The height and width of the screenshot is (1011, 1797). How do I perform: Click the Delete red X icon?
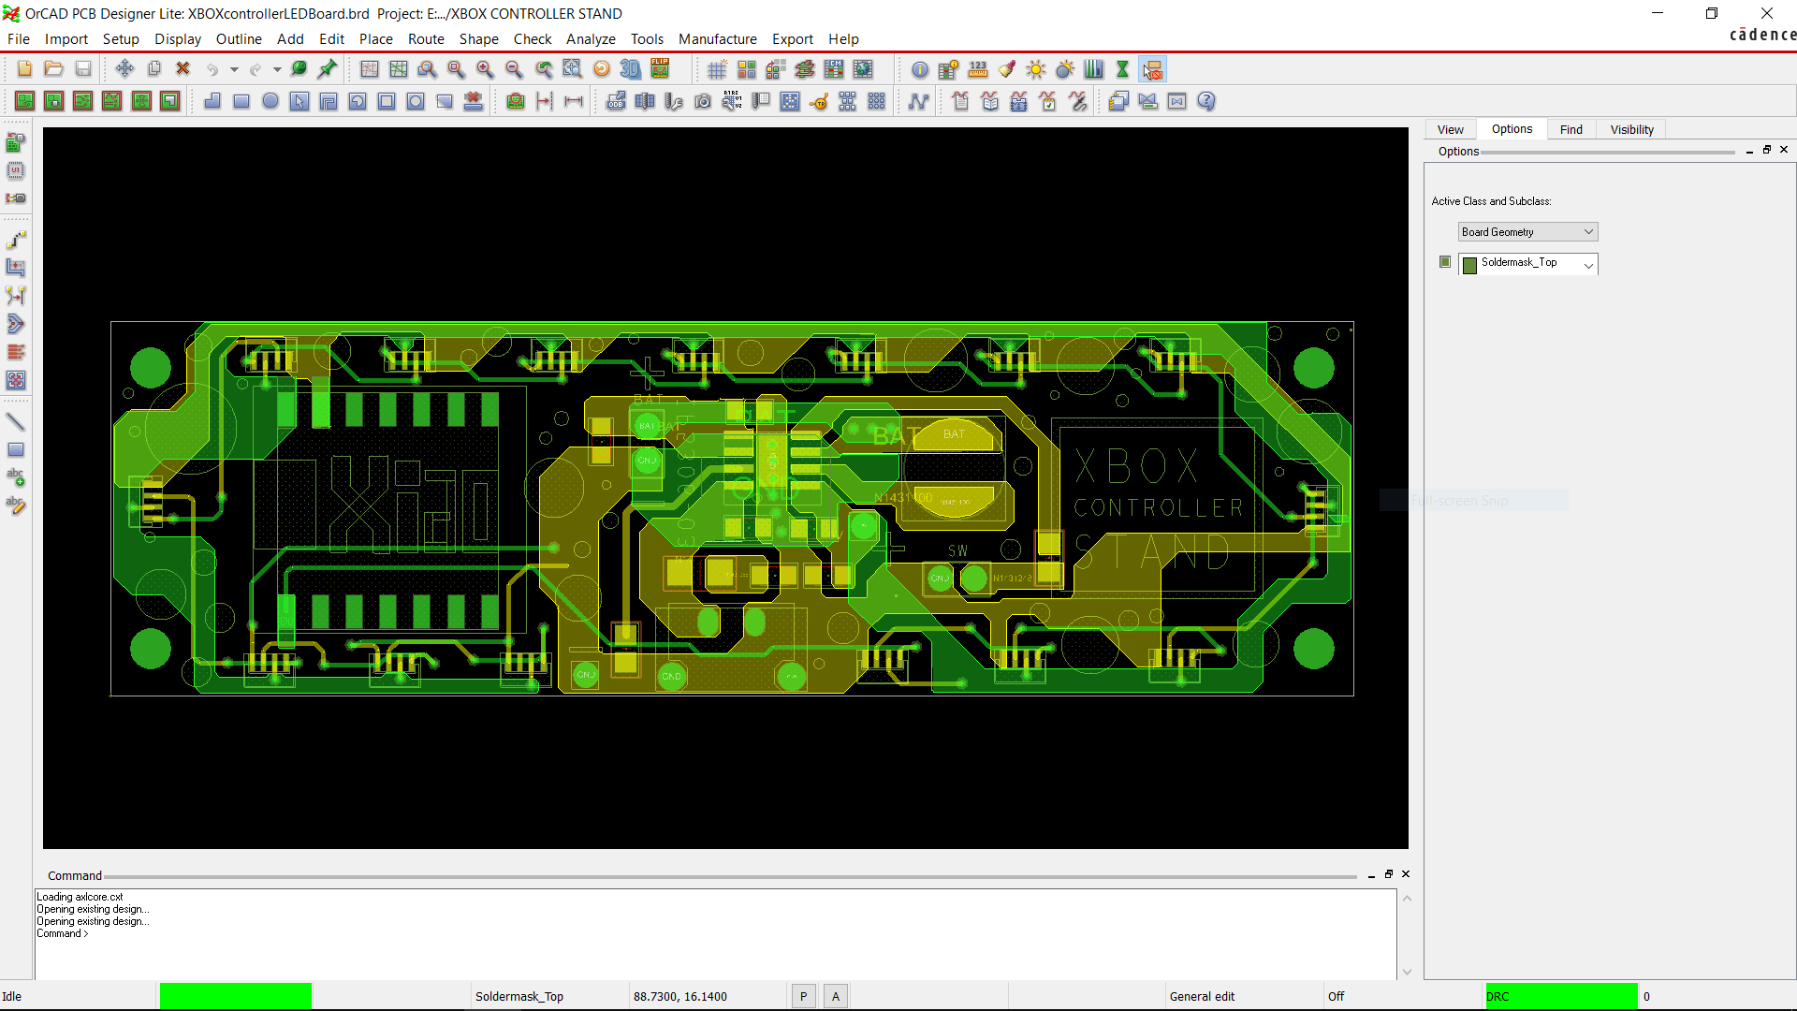(x=183, y=69)
